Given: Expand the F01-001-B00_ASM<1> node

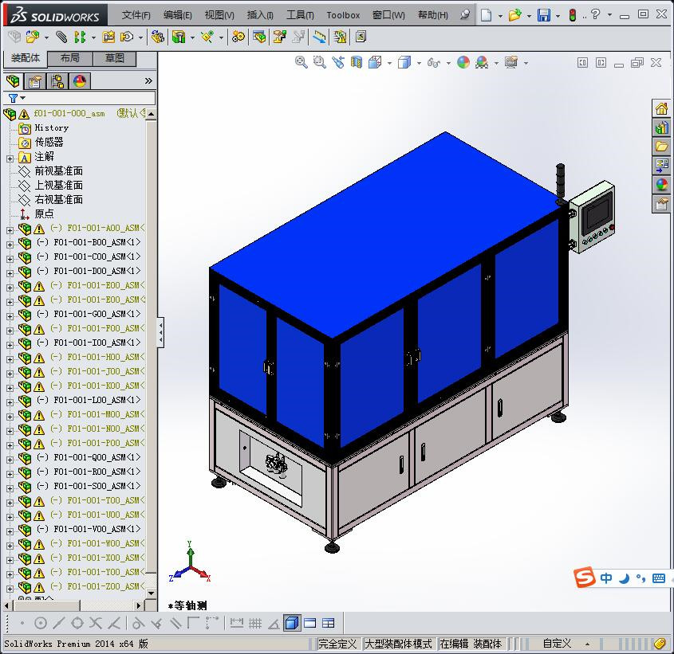Looking at the screenshot, I should (x=10, y=245).
